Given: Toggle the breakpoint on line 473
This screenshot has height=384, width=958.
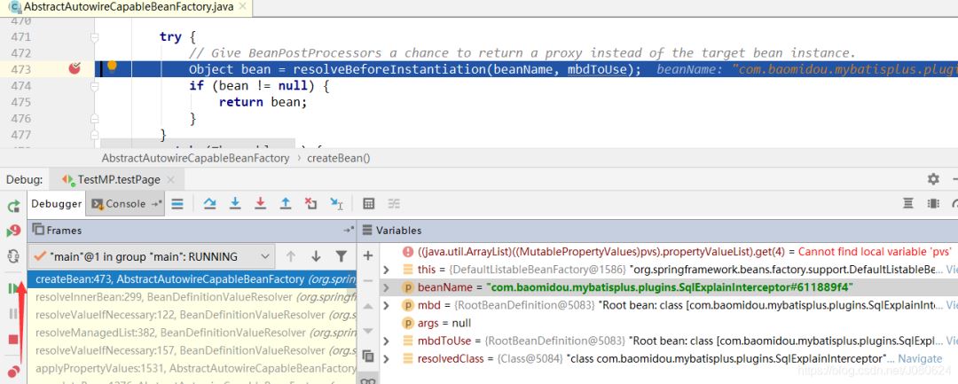Looking at the screenshot, I should [75, 69].
